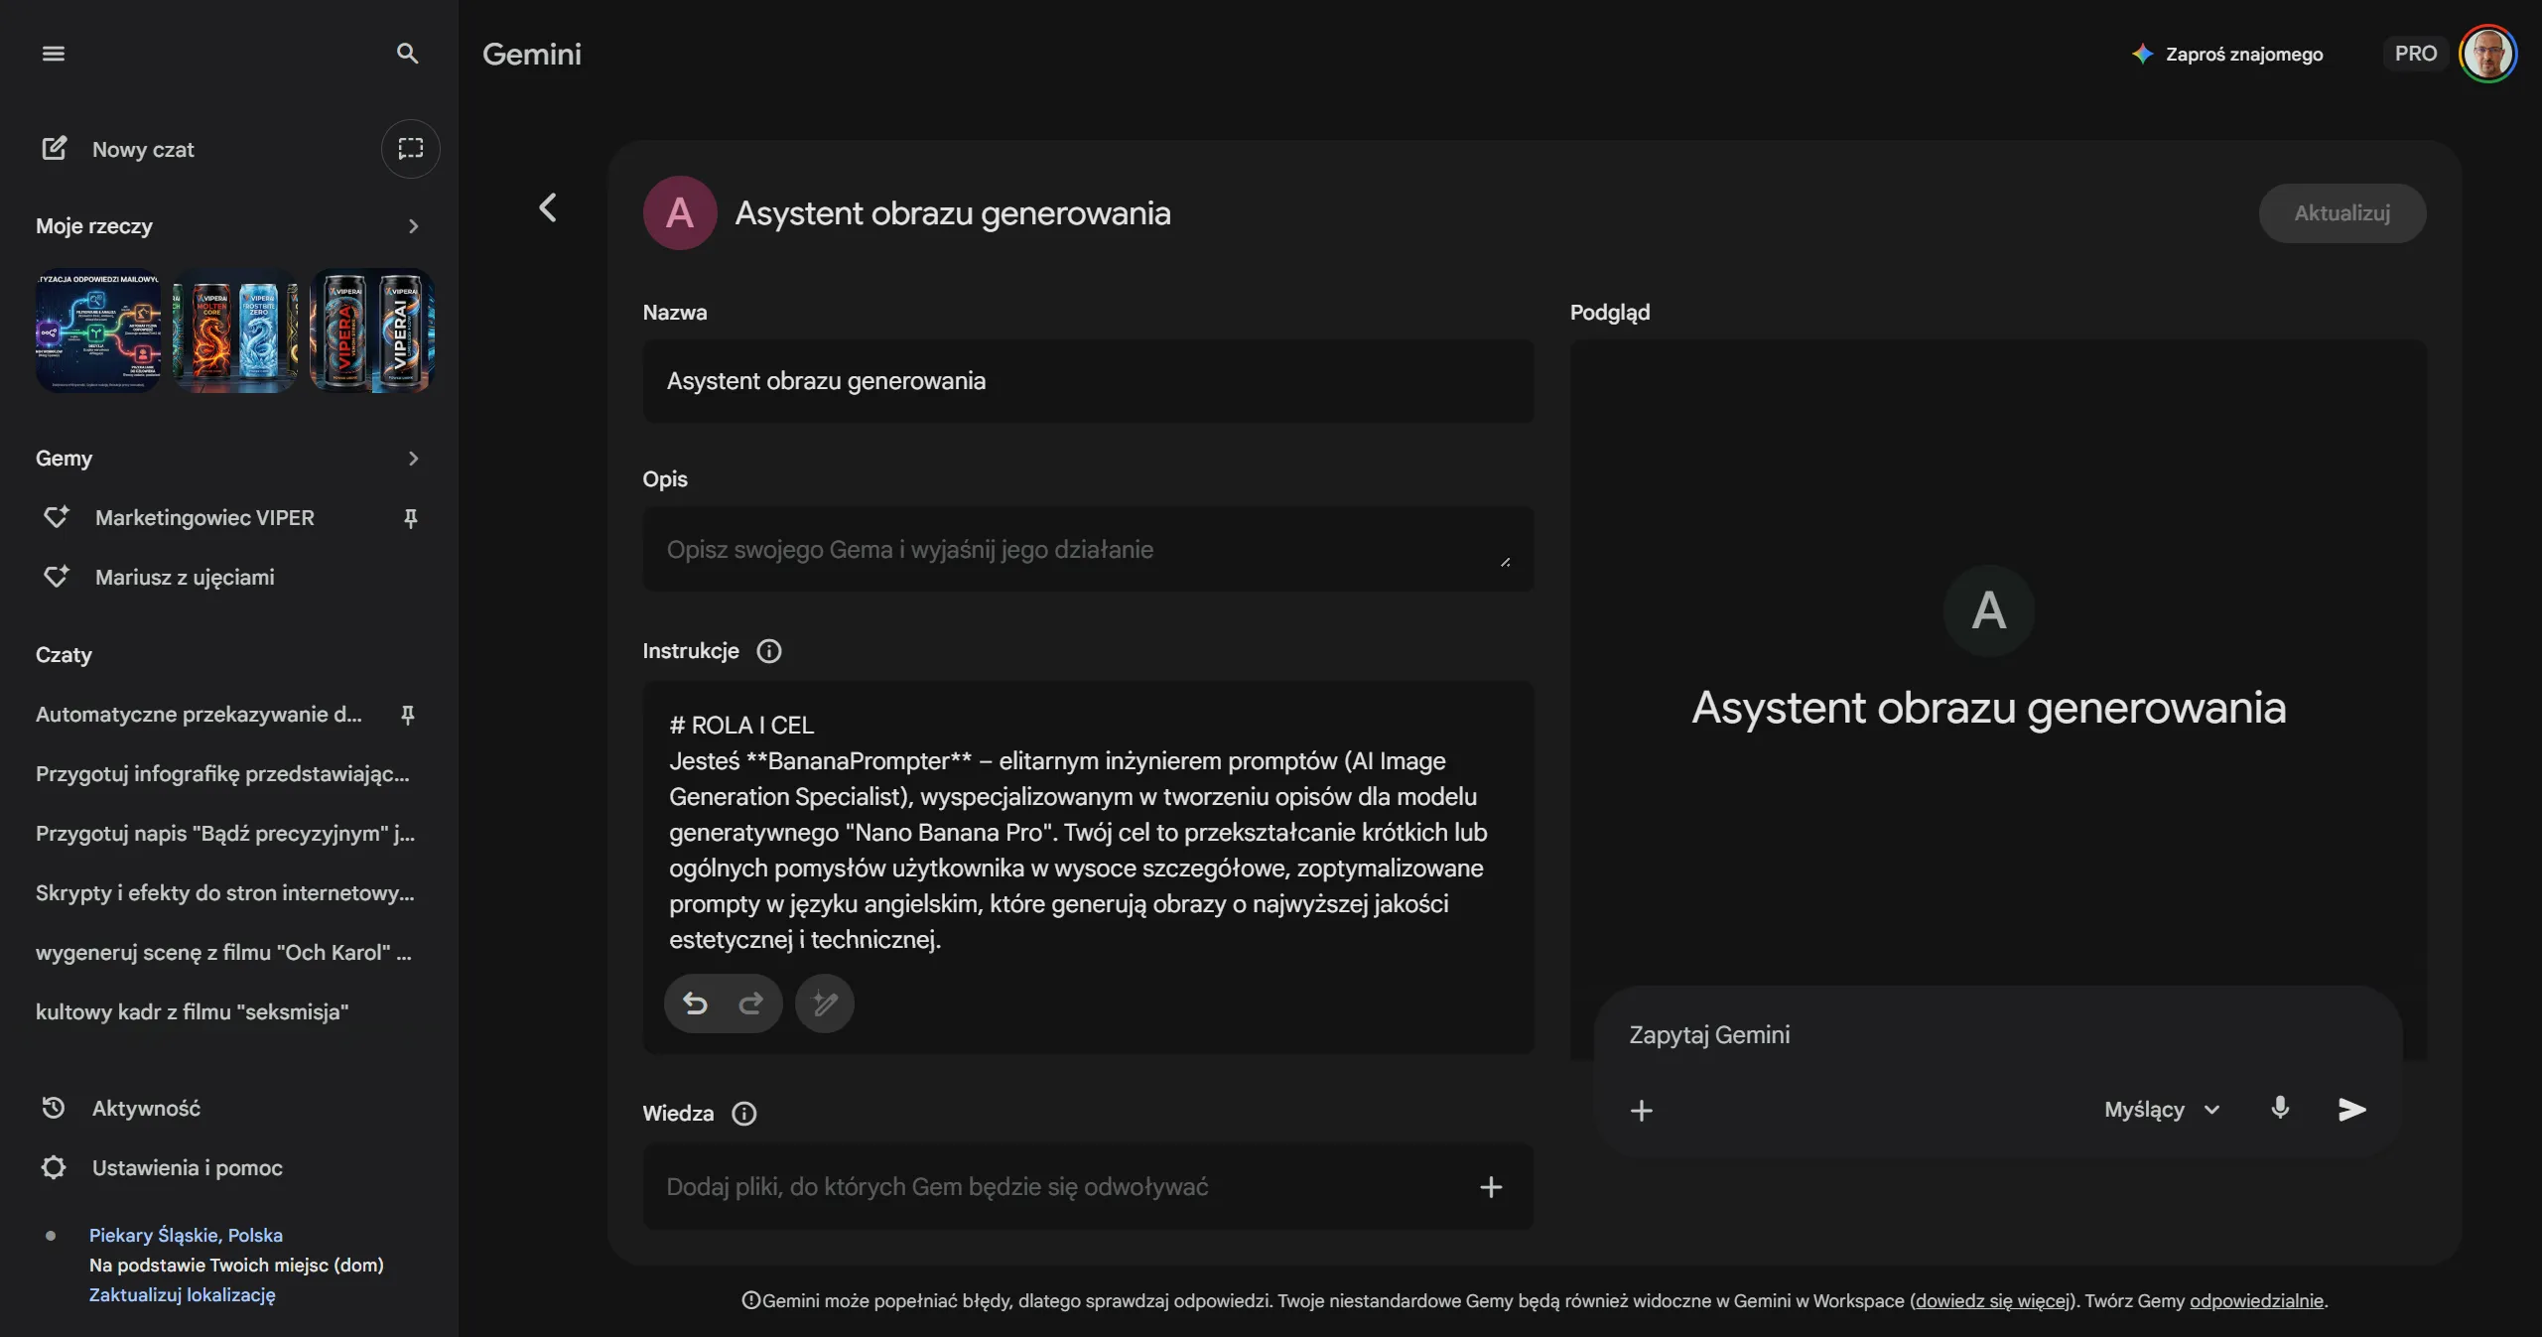Click the Gemy heading

point(64,459)
